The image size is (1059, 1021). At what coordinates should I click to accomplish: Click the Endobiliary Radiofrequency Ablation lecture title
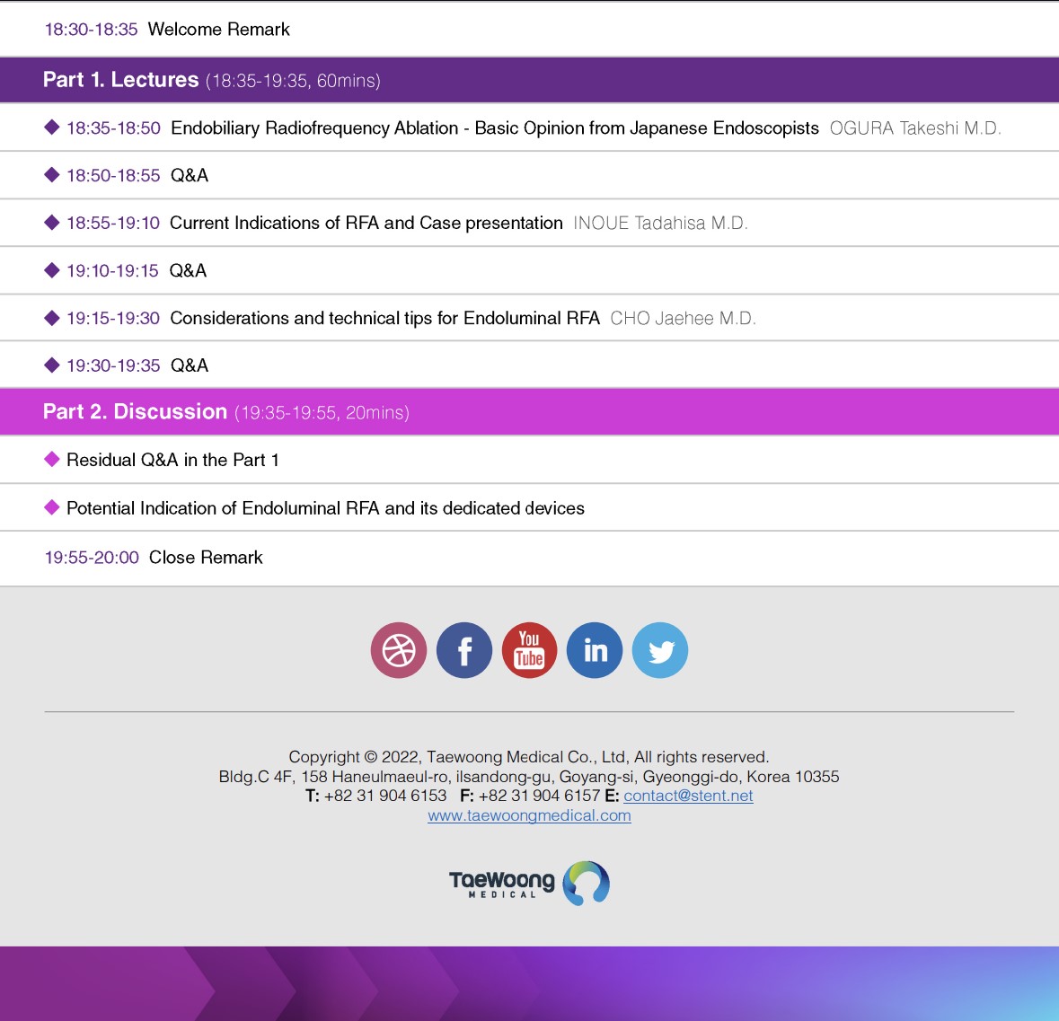(x=494, y=128)
